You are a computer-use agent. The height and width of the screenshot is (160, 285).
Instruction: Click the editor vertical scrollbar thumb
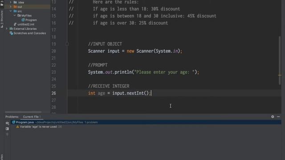click(x=280, y=60)
